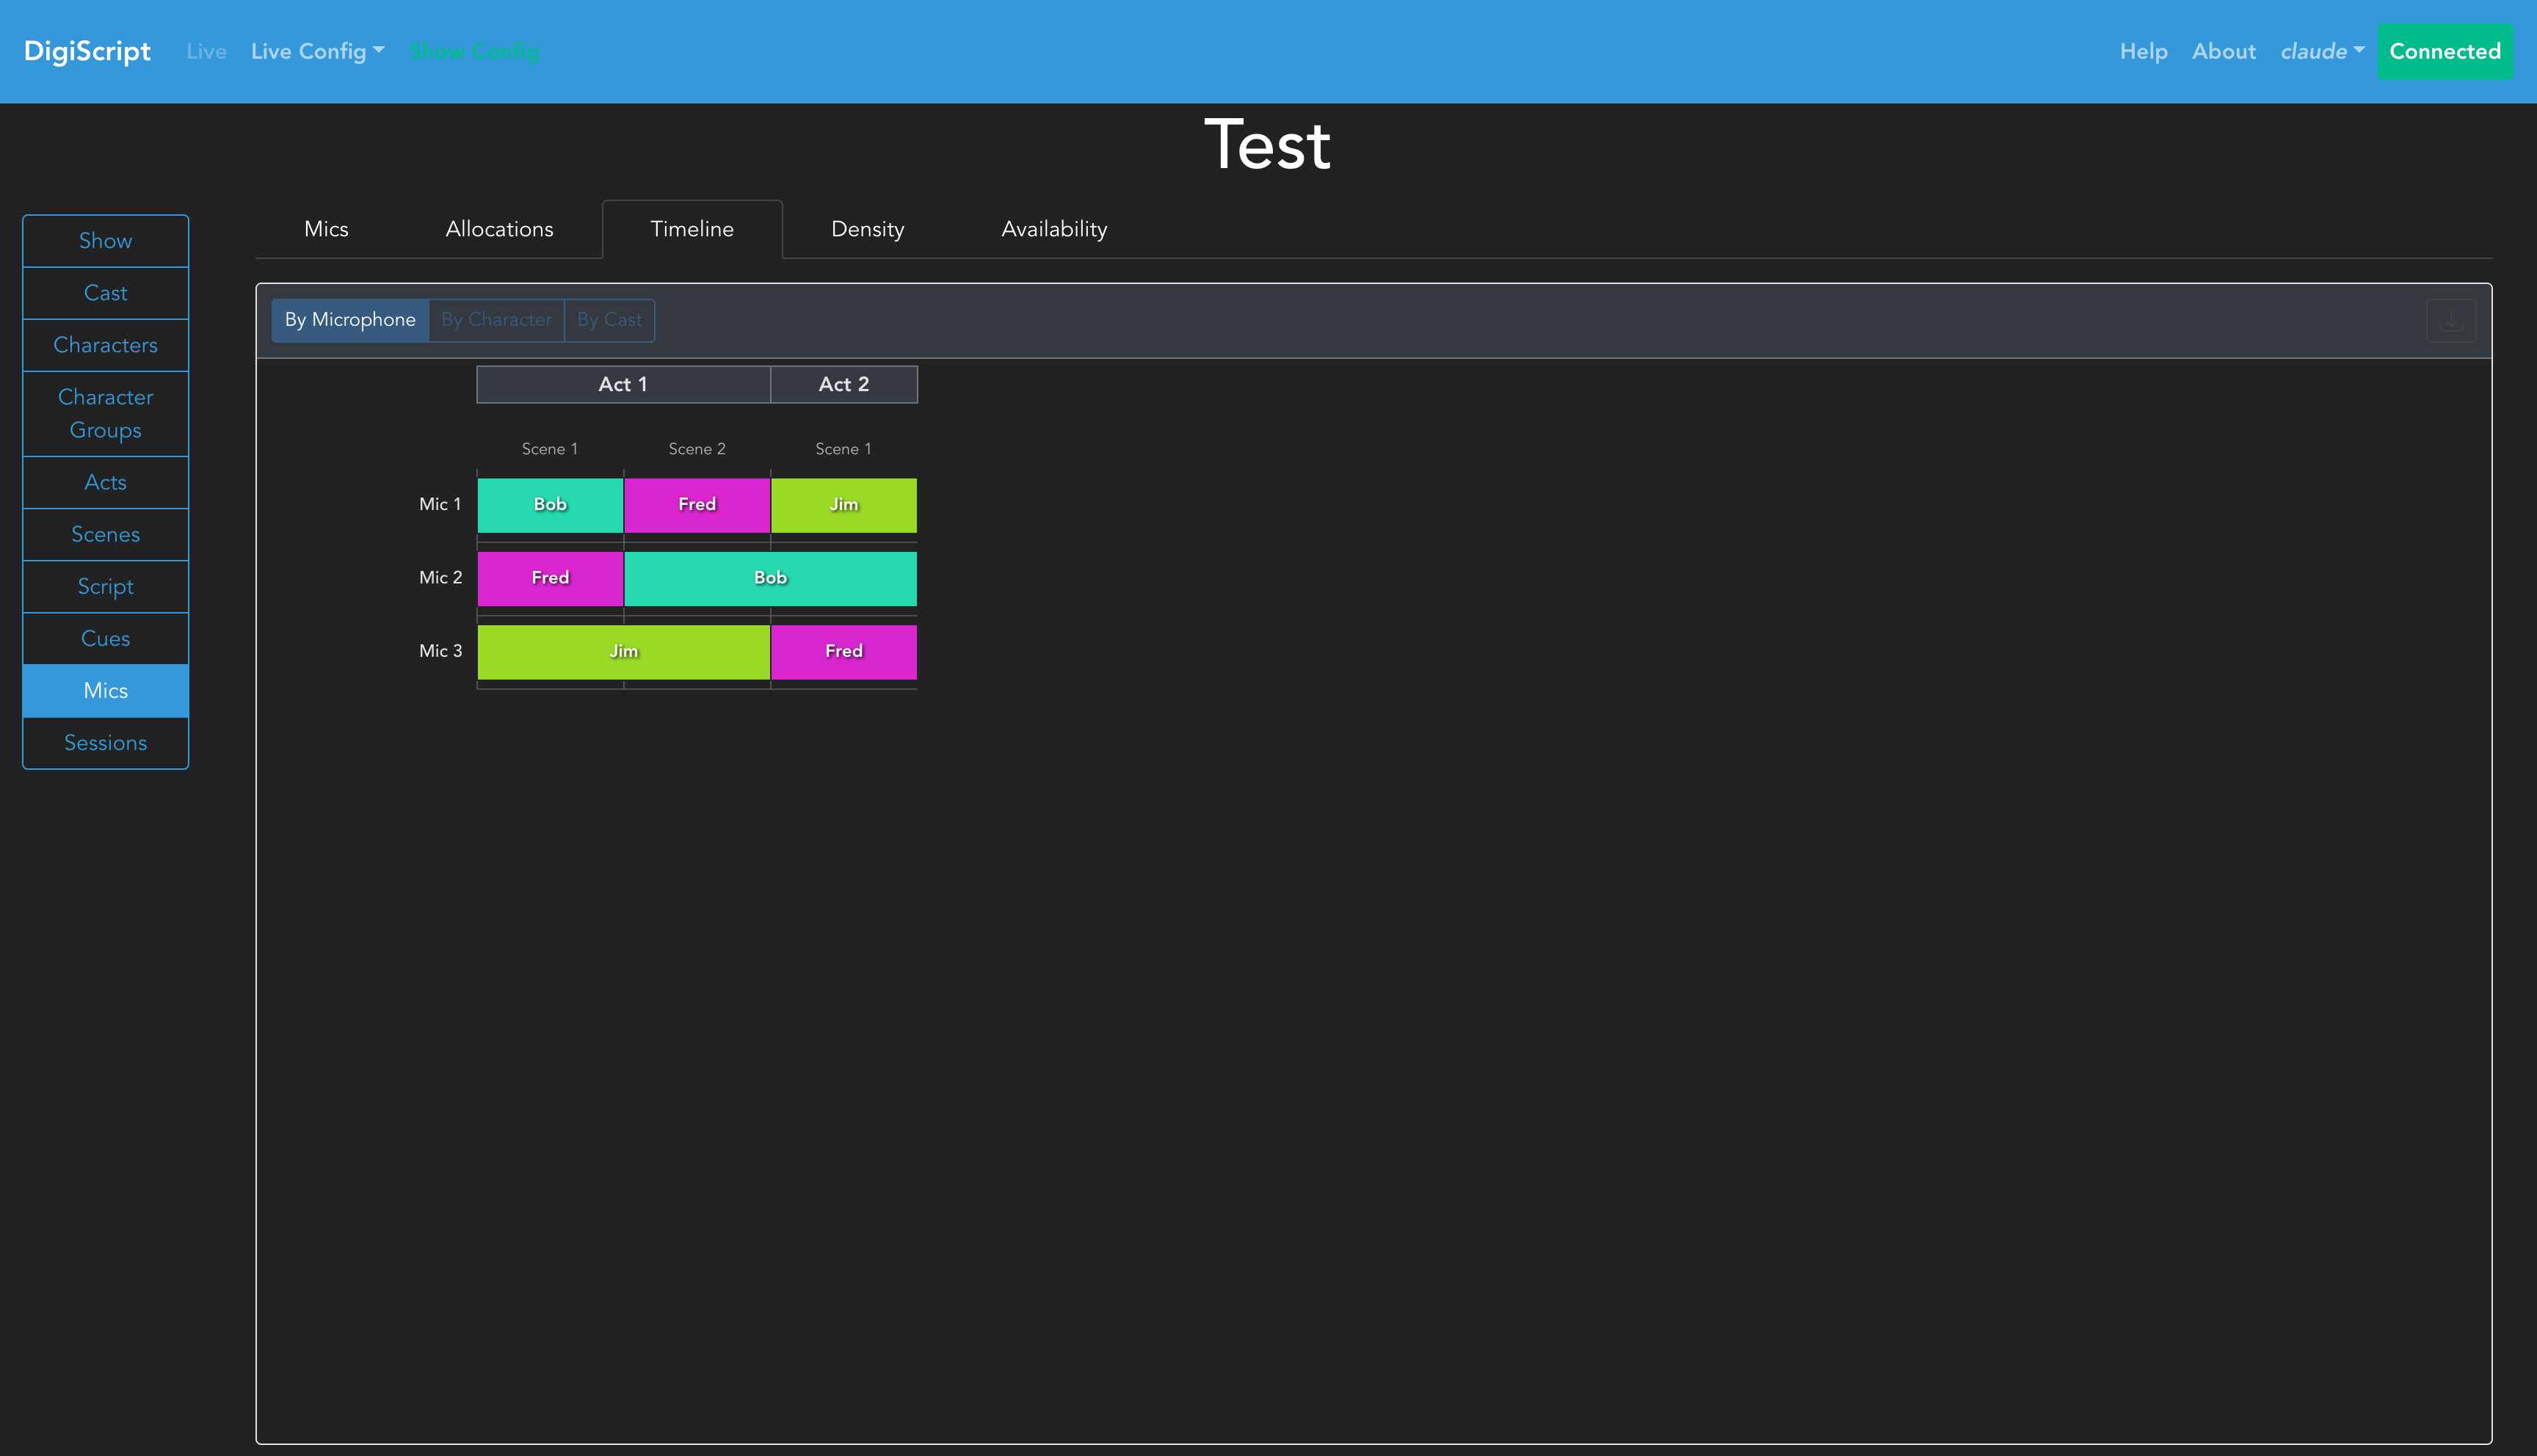Open the Density tab
This screenshot has height=1456, width=2537.
pos(867,229)
